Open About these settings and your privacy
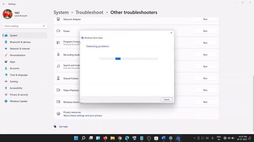 (x=83, y=116)
